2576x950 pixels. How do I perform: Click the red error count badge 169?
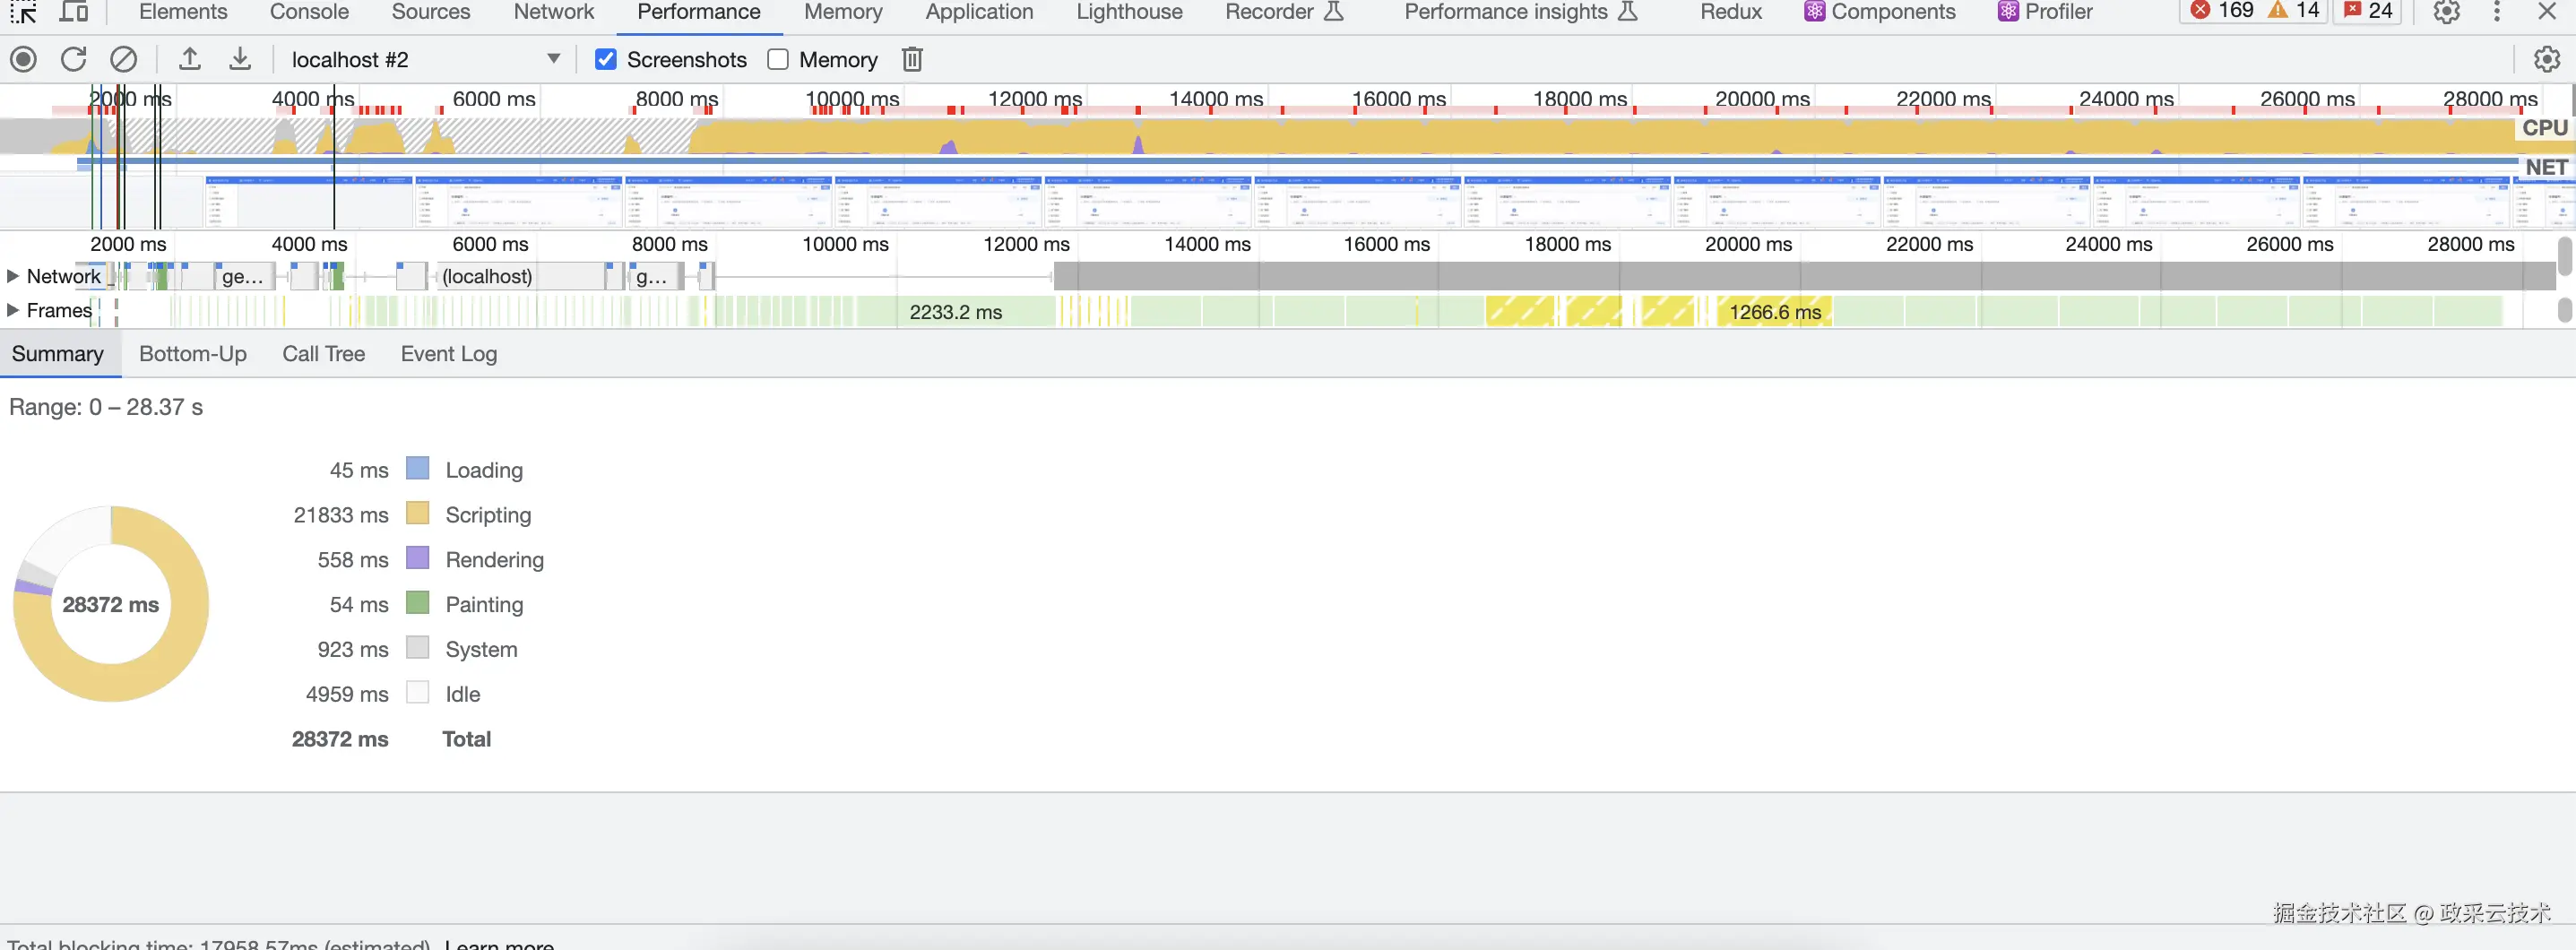pos(2222,11)
